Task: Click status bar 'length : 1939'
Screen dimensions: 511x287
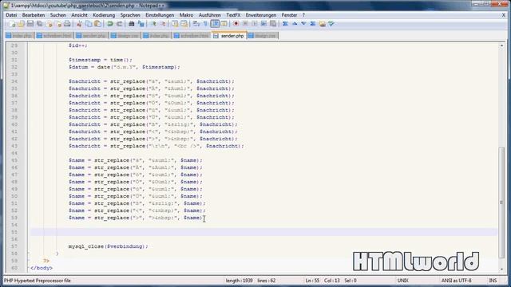Action: (x=240, y=280)
